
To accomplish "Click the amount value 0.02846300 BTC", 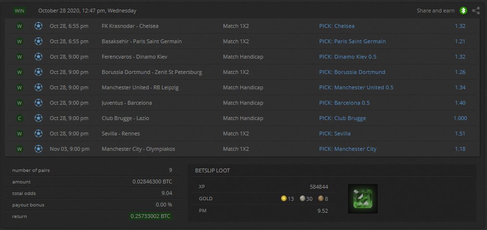I will [152, 182].
